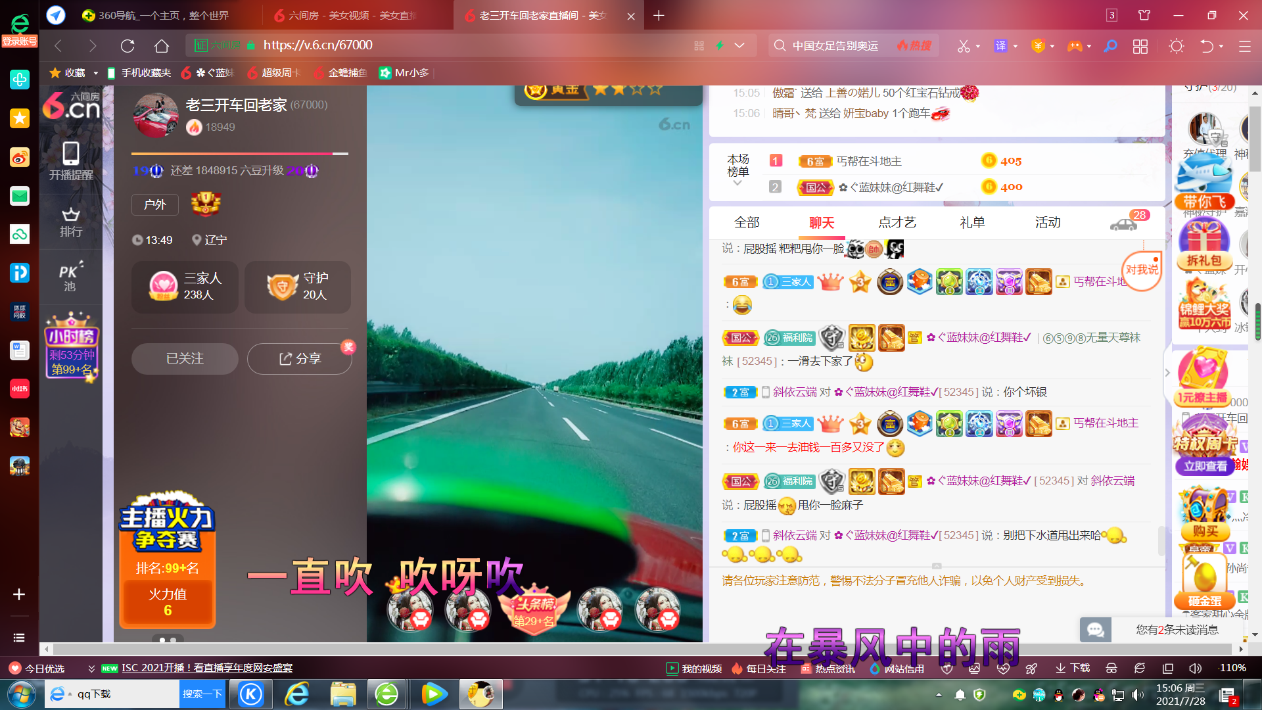Switch to the 聊天 tab
The height and width of the screenshot is (710, 1262).
pos(822,222)
